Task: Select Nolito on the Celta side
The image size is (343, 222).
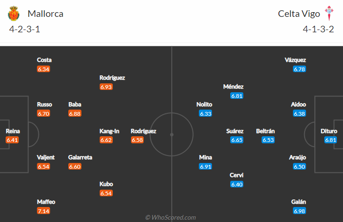Action: click(204, 104)
